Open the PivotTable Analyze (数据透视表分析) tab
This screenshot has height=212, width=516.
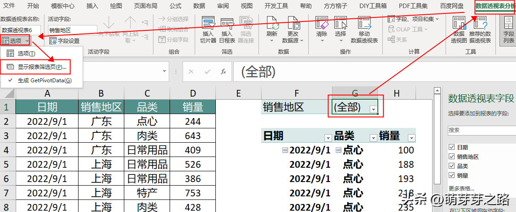[495, 6]
